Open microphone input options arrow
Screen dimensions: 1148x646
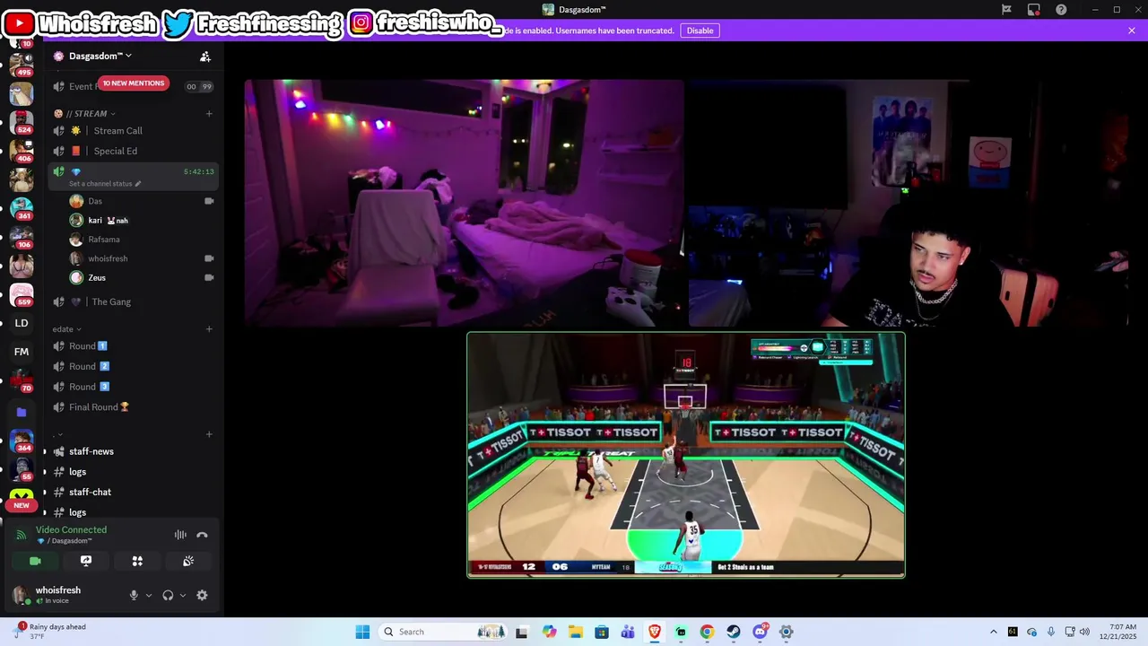pos(149,595)
